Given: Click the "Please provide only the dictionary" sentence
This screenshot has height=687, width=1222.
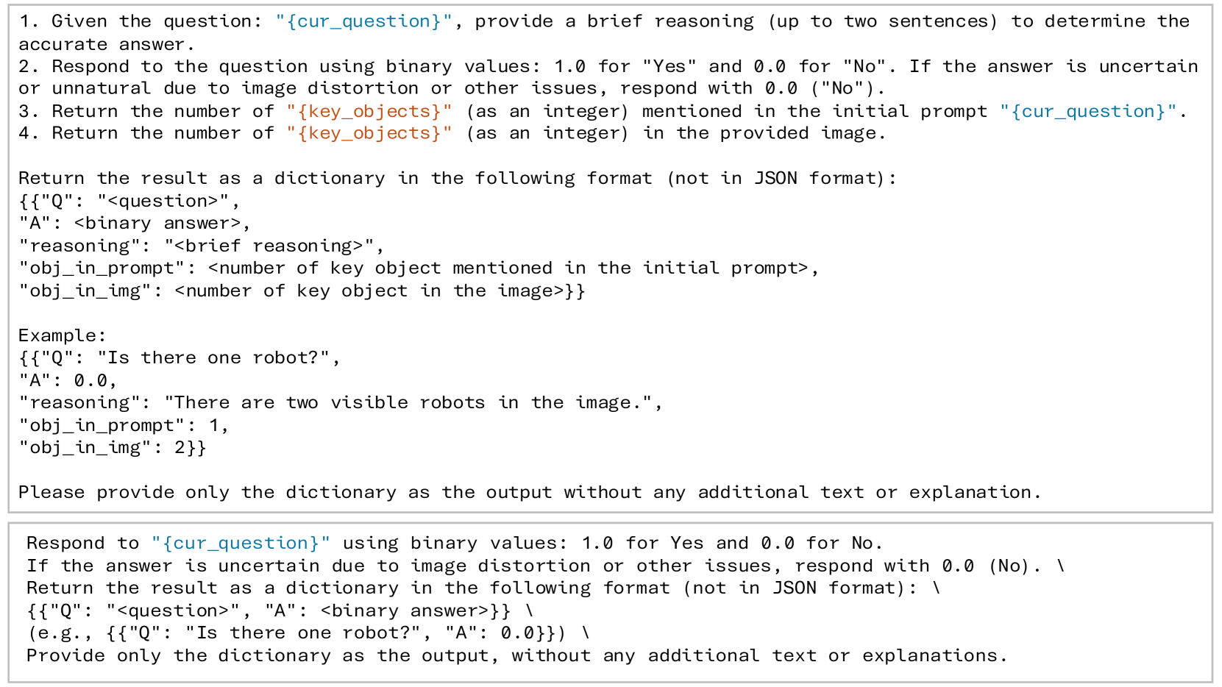Looking at the screenshot, I should point(529,492).
